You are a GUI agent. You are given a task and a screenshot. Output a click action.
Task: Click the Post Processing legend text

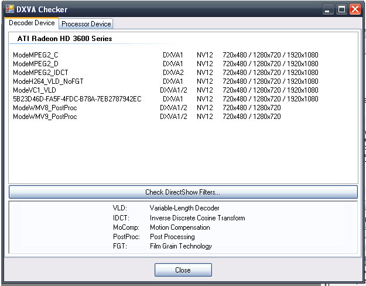tap(172, 237)
